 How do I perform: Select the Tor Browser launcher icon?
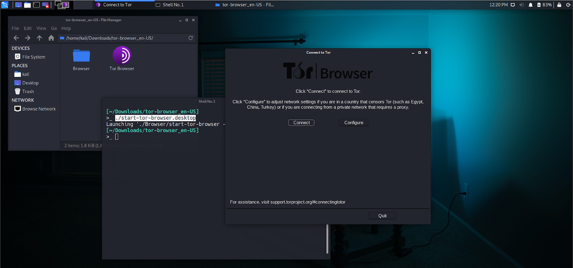tap(122, 59)
